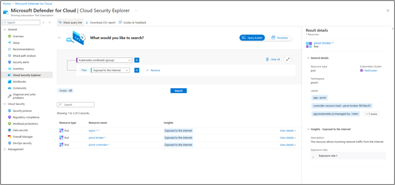Collapse Insights - Exposed to the internet section

coord(308,129)
